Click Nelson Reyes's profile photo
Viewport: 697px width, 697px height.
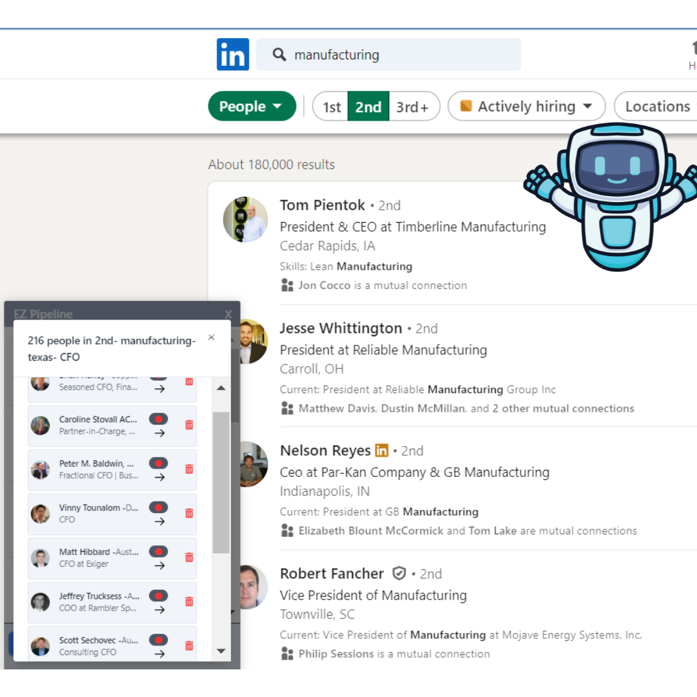tap(254, 464)
